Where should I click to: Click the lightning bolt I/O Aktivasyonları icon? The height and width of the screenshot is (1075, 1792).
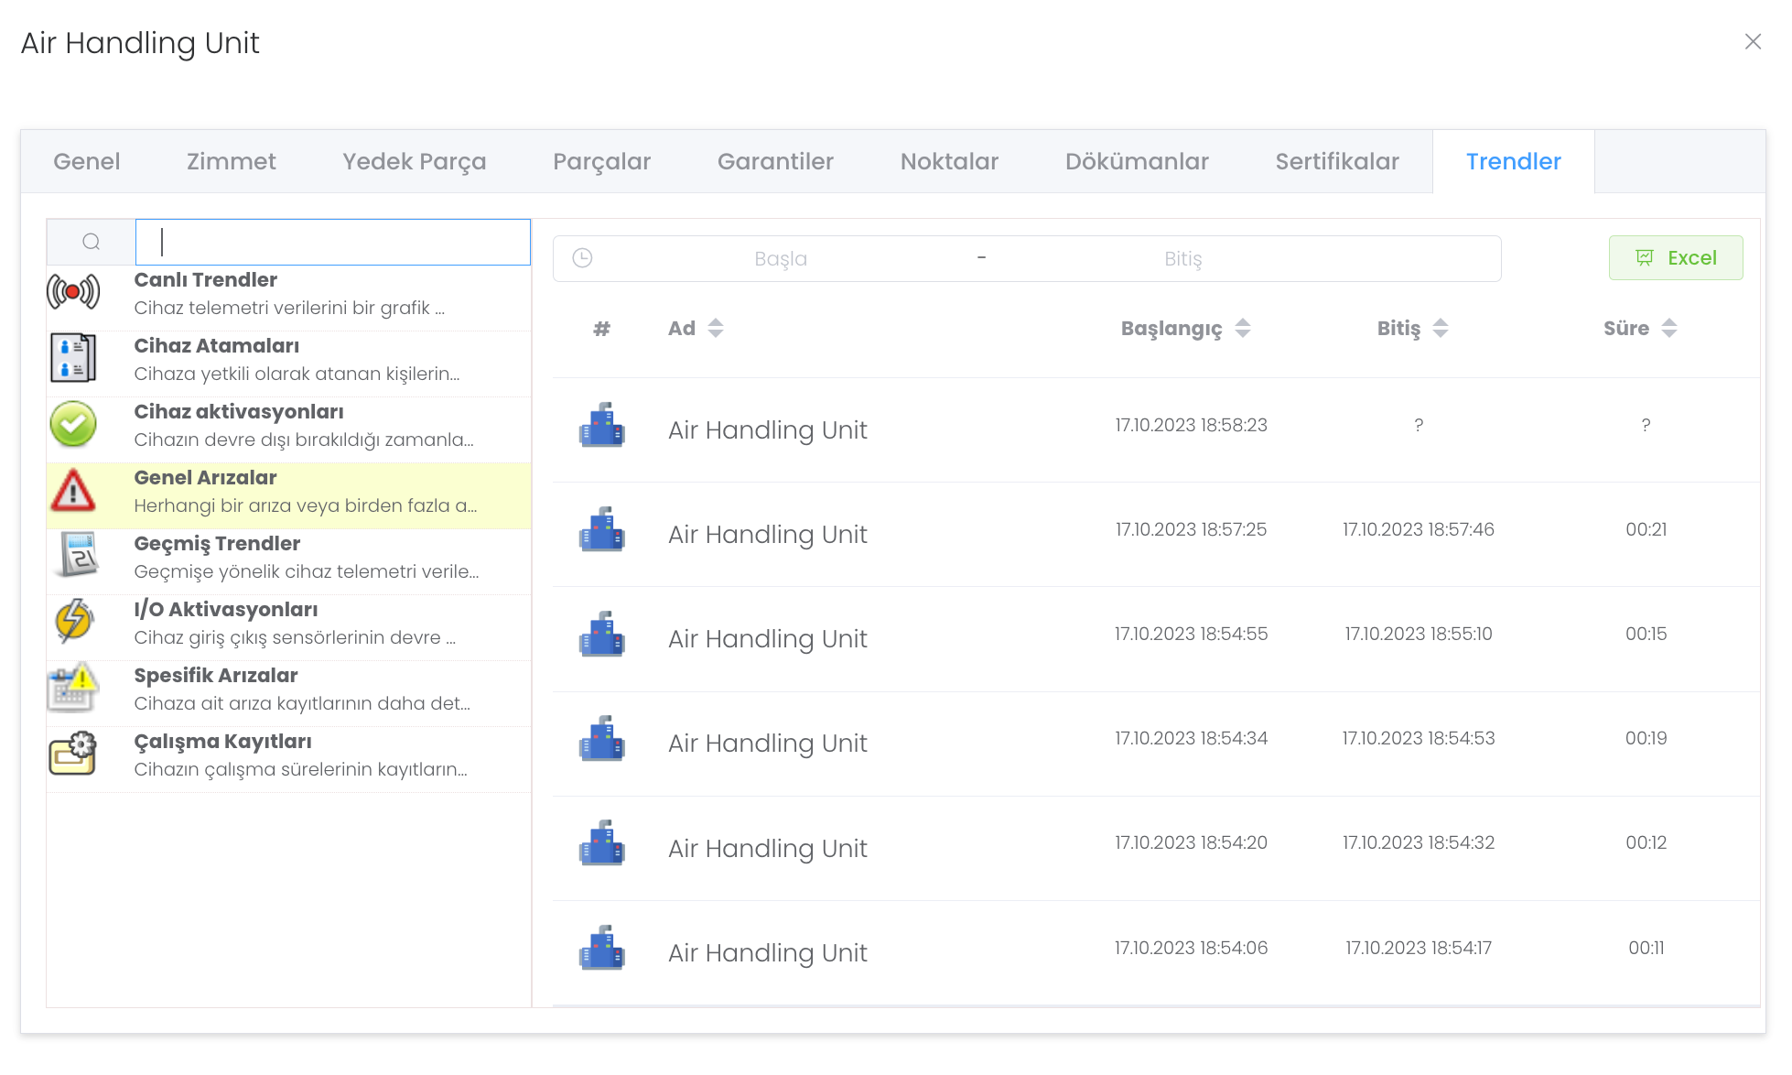[x=73, y=622]
